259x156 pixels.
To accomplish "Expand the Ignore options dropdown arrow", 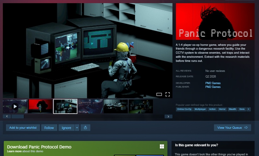I will (x=77, y=128).
